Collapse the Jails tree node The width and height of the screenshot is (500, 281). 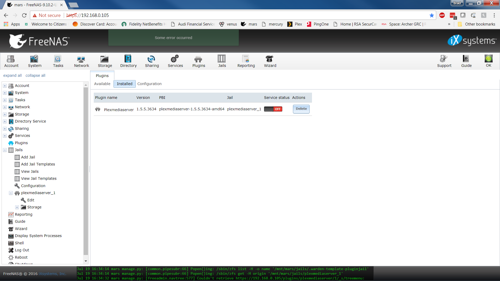[x=5, y=150]
